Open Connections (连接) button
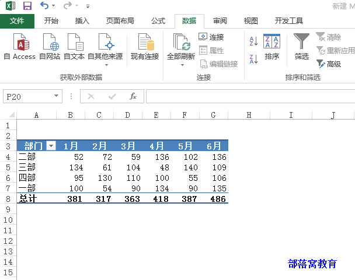355x280 pixels. coord(211,37)
